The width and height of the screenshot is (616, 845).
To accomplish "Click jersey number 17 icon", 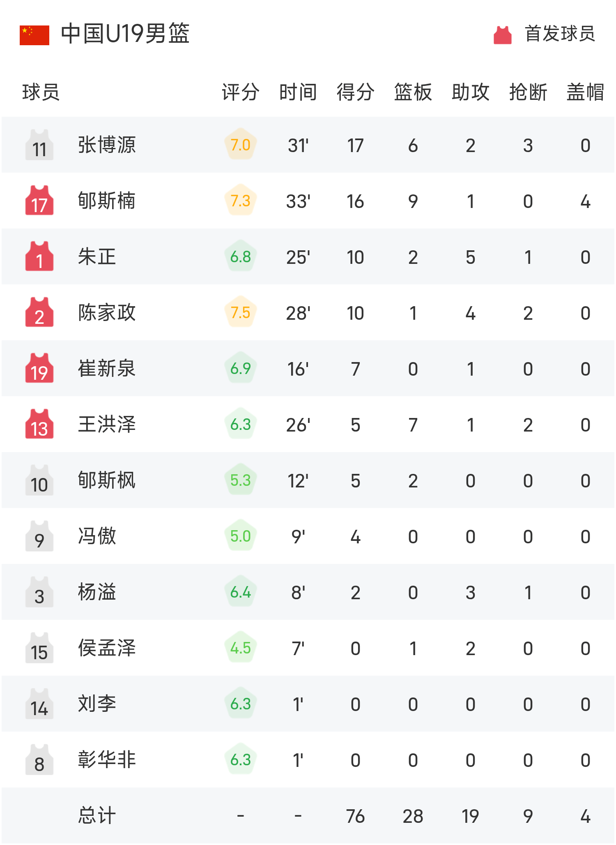I will (39, 201).
